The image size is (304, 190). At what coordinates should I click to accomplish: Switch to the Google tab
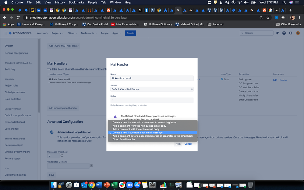(x=270, y=10)
